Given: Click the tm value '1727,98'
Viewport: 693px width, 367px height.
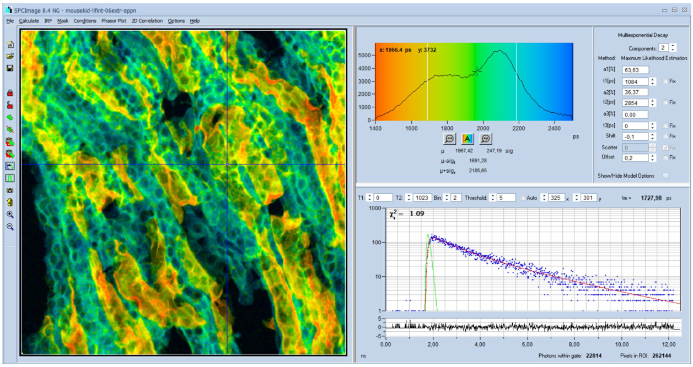Looking at the screenshot, I should pyautogui.click(x=652, y=197).
